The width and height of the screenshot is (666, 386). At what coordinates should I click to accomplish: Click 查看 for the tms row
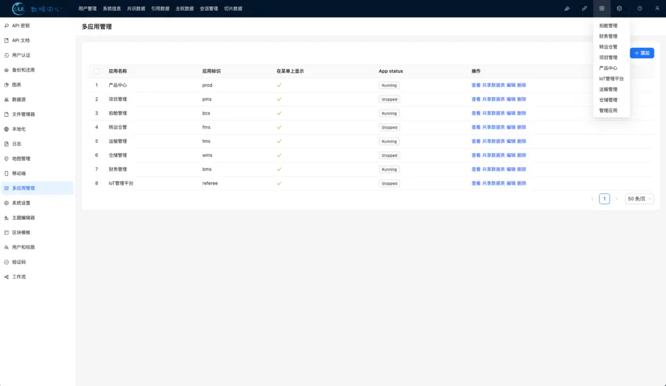coord(476,141)
